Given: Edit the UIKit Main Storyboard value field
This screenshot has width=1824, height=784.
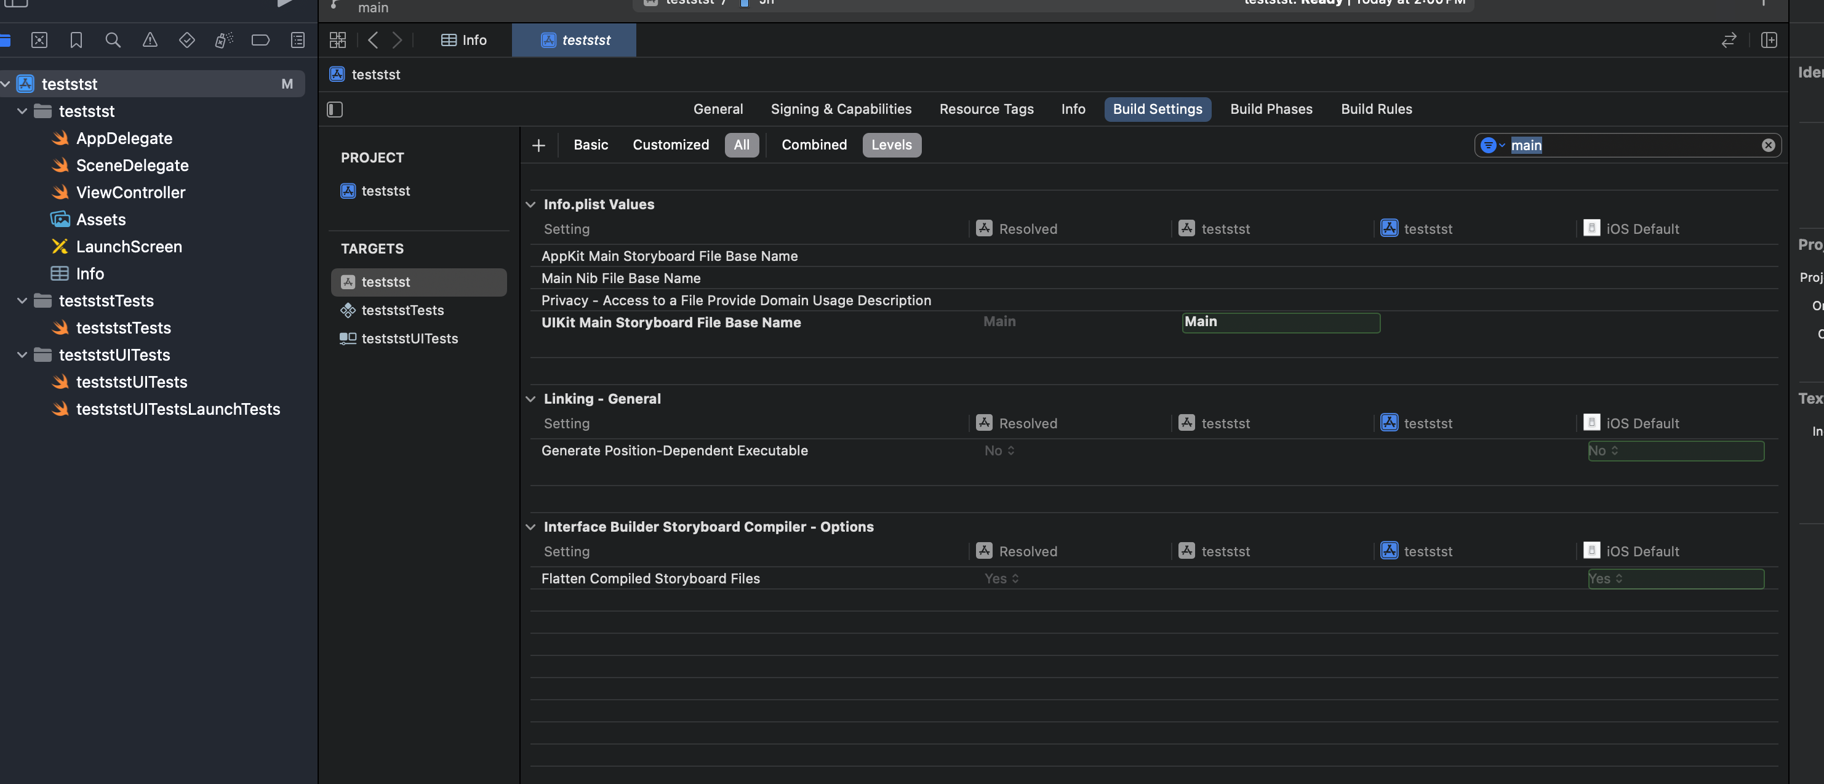Looking at the screenshot, I should click(x=1280, y=322).
